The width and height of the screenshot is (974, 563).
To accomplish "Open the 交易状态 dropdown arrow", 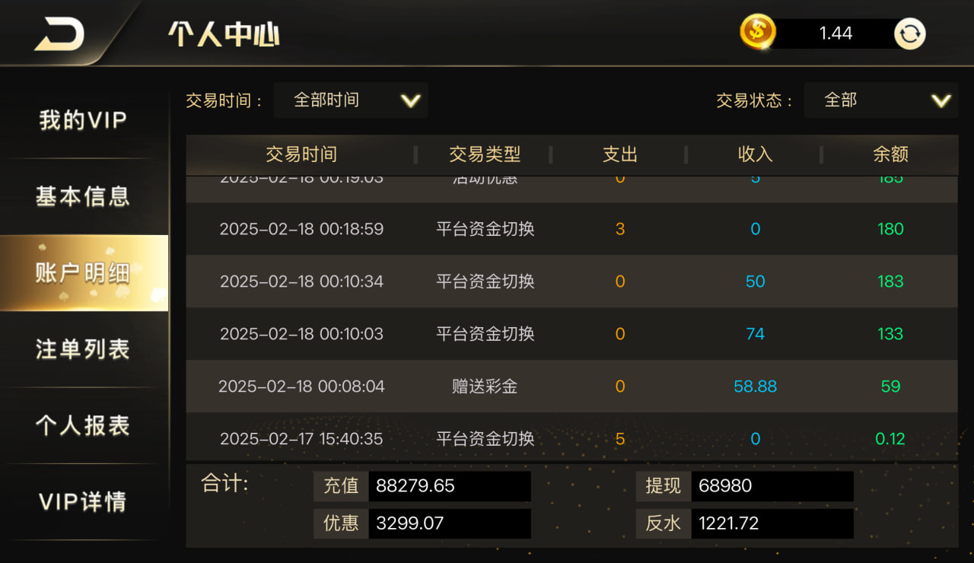I will click(941, 100).
